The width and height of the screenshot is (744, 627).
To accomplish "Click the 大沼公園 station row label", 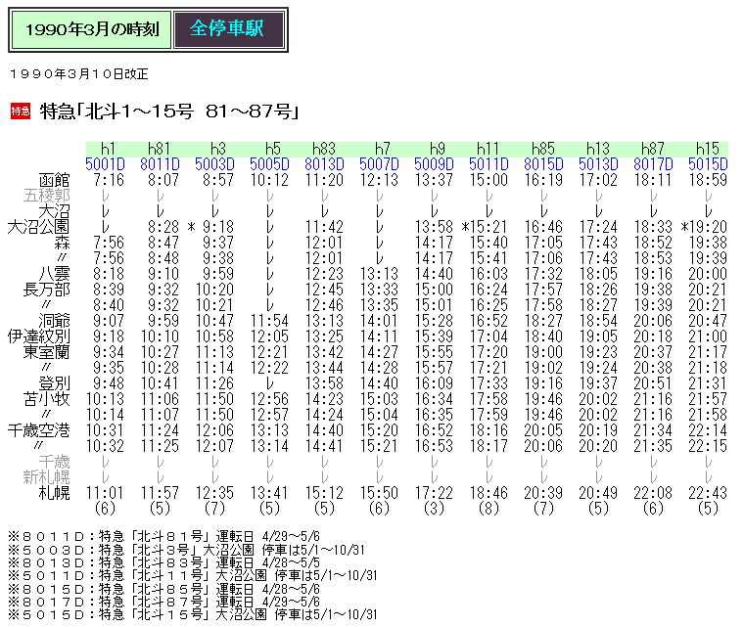I will pyautogui.click(x=38, y=227).
